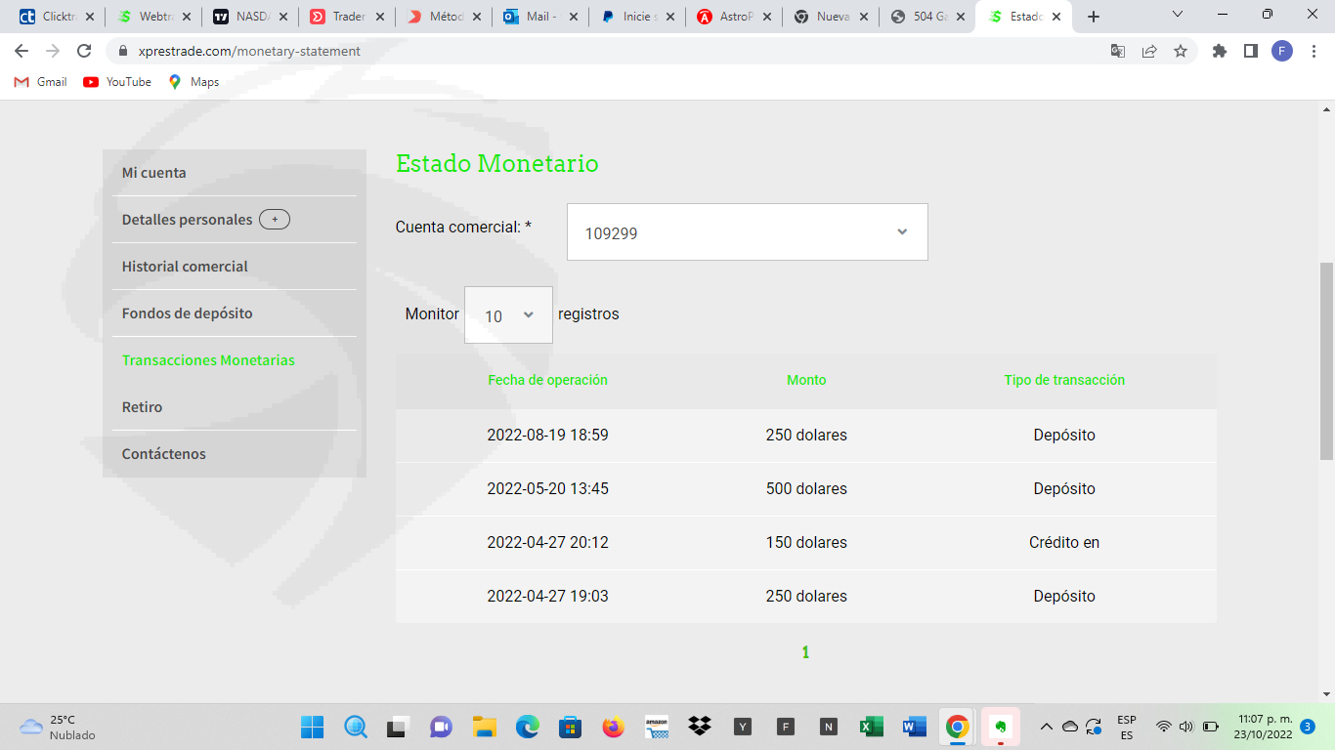Open the ESP language input switcher

1127,727
